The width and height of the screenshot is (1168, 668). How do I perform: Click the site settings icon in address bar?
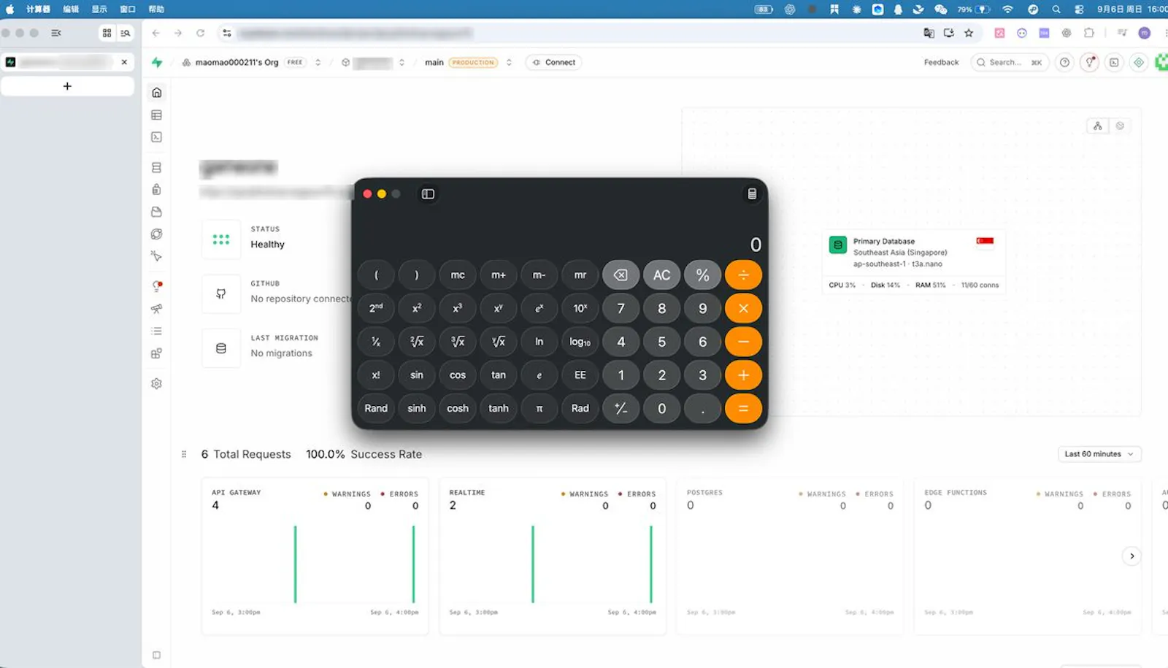pos(227,33)
